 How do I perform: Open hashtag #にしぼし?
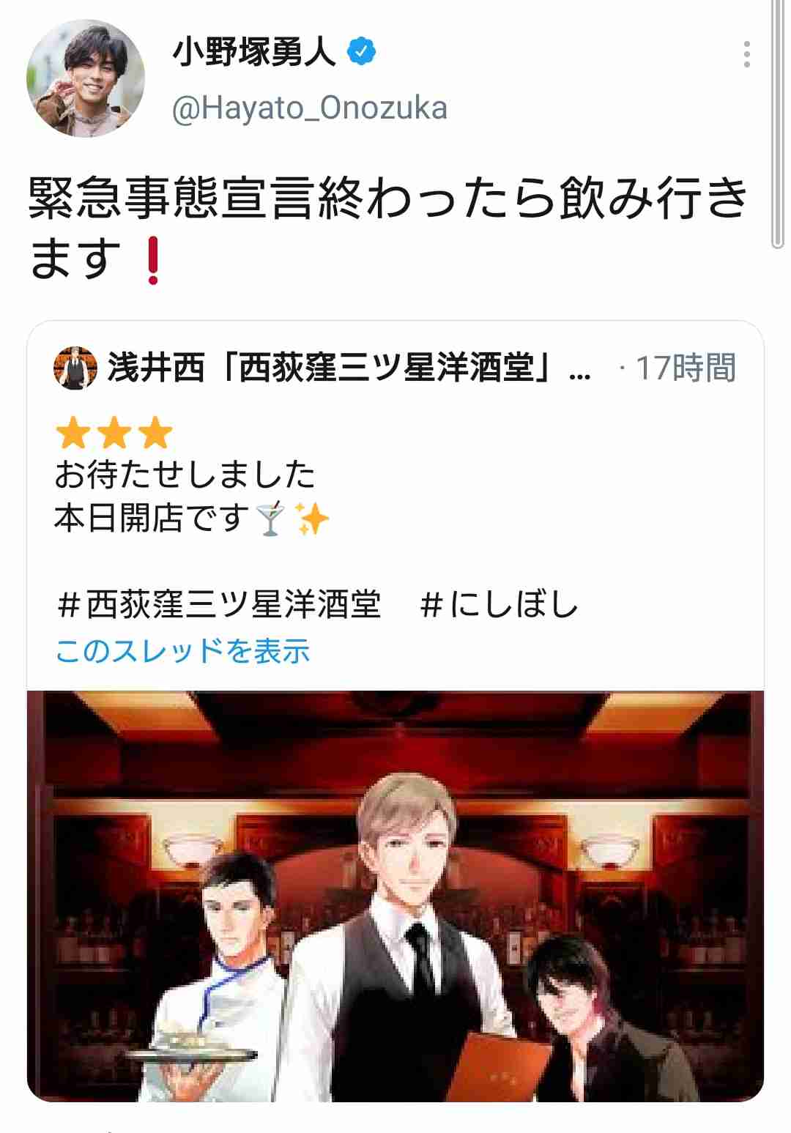pos(500,605)
